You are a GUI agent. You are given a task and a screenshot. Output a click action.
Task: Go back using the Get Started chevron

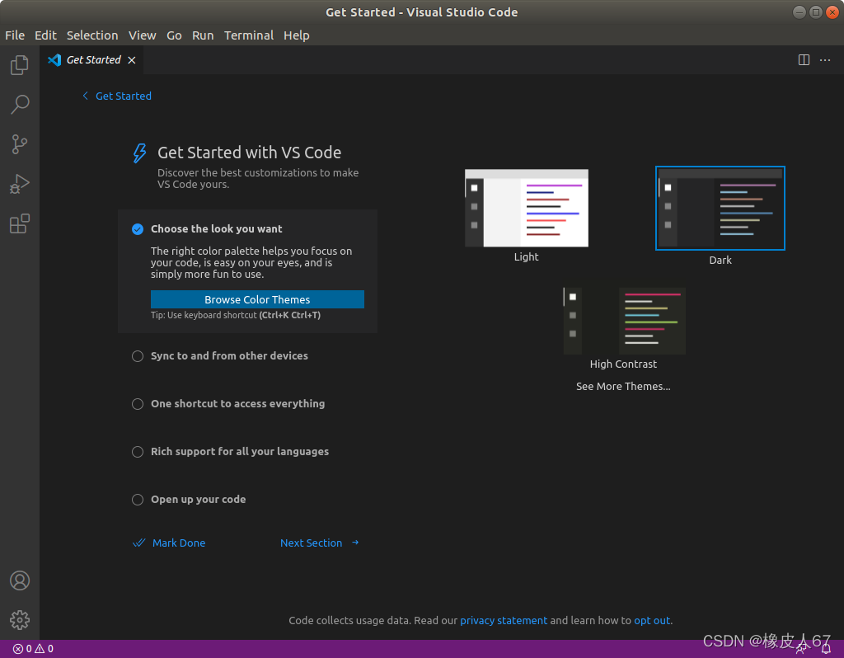(x=85, y=96)
